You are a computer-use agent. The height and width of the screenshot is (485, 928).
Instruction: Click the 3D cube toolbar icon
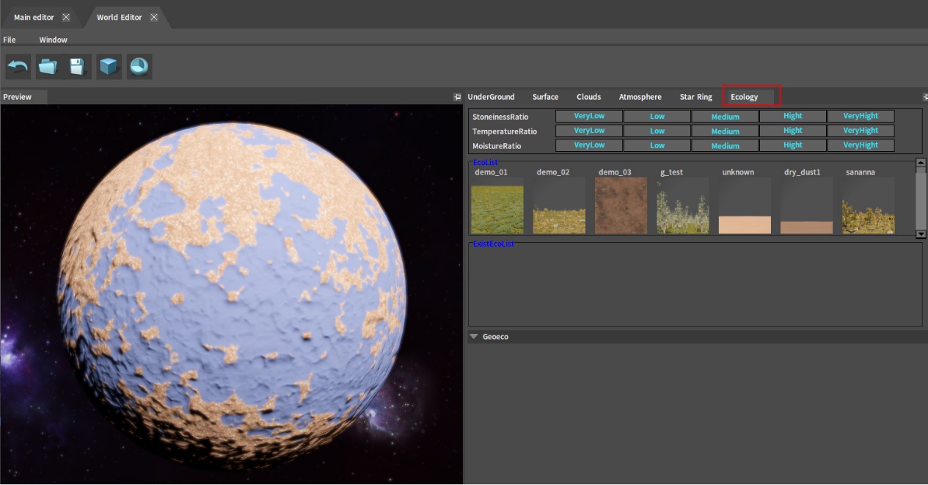(109, 67)
